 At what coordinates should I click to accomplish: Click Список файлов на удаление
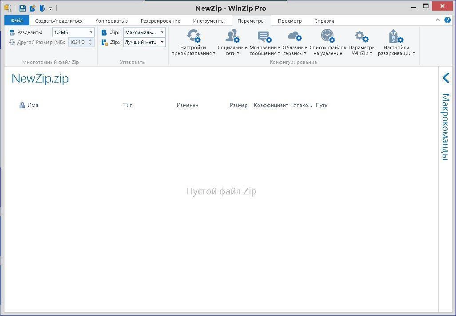[x=328, y=43]
